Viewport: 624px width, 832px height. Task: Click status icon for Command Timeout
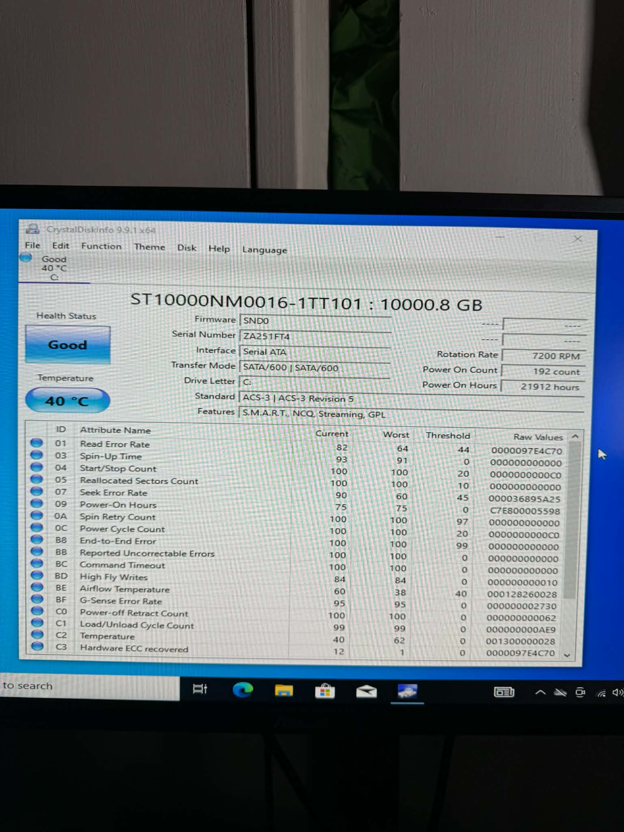click(37, 563)
